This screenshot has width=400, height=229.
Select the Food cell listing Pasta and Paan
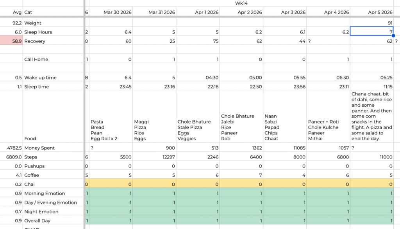pyautogui.click(x=111, y=130)
